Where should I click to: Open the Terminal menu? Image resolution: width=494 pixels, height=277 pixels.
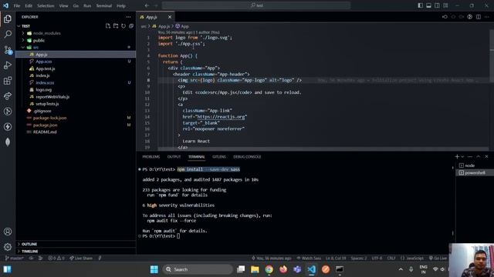104,5
